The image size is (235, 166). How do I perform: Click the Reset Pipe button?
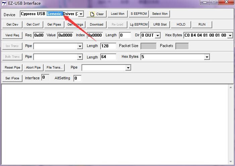click(x=12, y=68)
